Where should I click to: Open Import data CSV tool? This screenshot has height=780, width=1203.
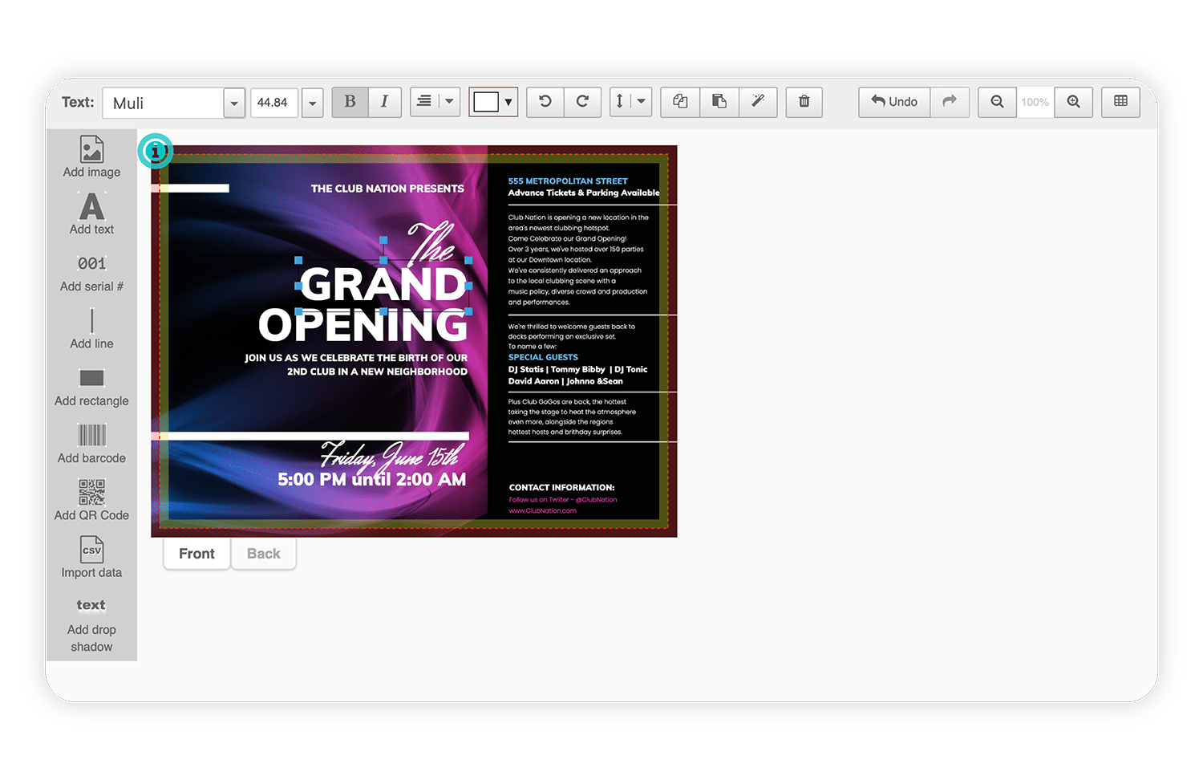coord(91,558)
